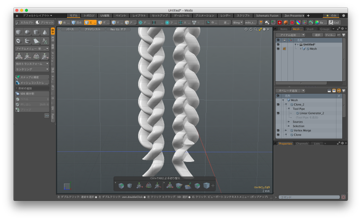The height and width of the screenshot is (220, 361).
Task: Click the add layout plus icon
Action: click(308, 15)
